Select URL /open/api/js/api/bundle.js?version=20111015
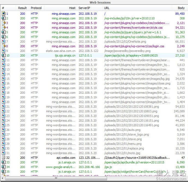The image size is (188, 182). [134, 162]
